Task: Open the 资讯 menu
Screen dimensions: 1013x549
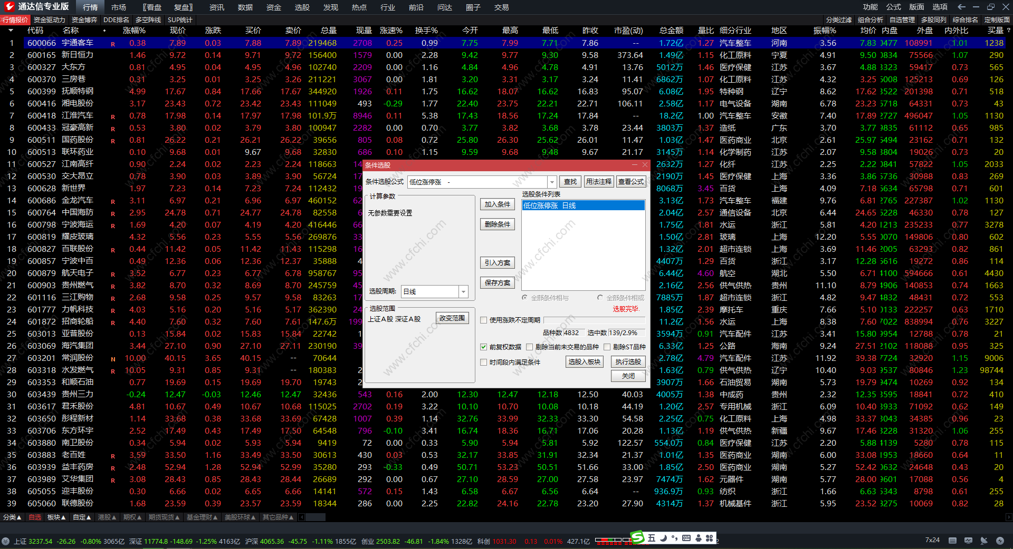Action: click(x=216, y=7)
